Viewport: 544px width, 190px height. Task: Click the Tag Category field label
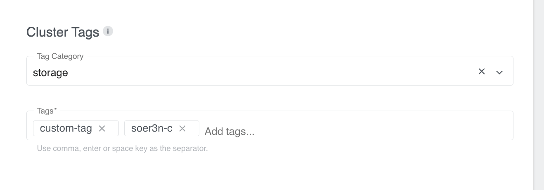point(60,56)
